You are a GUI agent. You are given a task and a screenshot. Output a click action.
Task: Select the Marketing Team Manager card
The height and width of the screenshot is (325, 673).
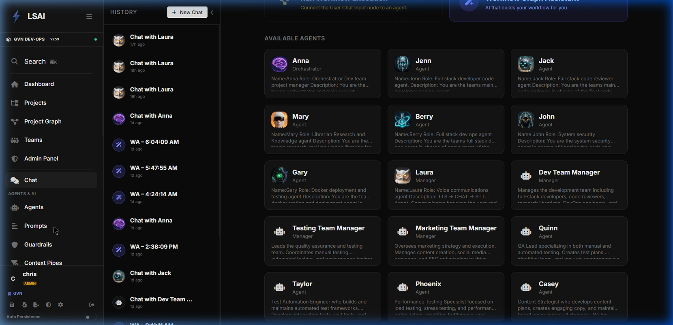tap(446, 241)
